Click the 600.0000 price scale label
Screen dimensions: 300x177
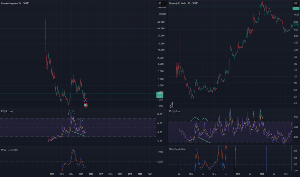[161, 22]
